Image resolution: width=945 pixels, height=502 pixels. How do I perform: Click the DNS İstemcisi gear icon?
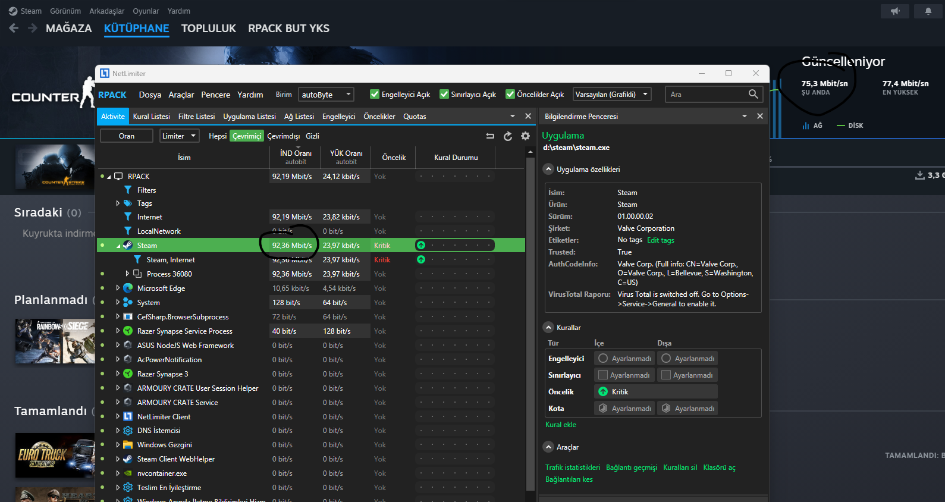pyautogui.click(x=128, y=430)
